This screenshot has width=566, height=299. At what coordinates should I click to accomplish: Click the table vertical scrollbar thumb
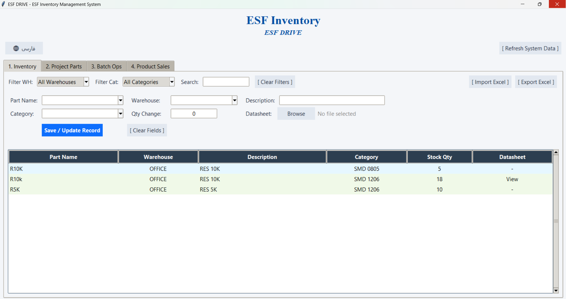(556, 221)
